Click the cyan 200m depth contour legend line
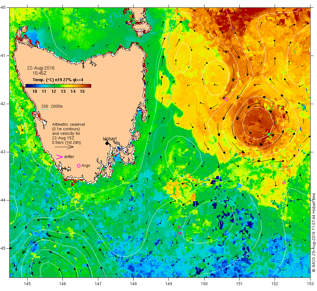Image resolution: width=317 pixels, height=291 pixels. 46,110
